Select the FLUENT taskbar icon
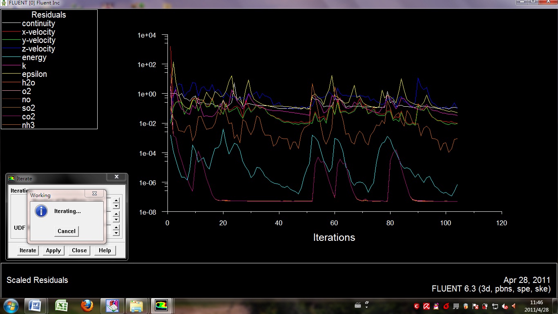 coord(162,306)
